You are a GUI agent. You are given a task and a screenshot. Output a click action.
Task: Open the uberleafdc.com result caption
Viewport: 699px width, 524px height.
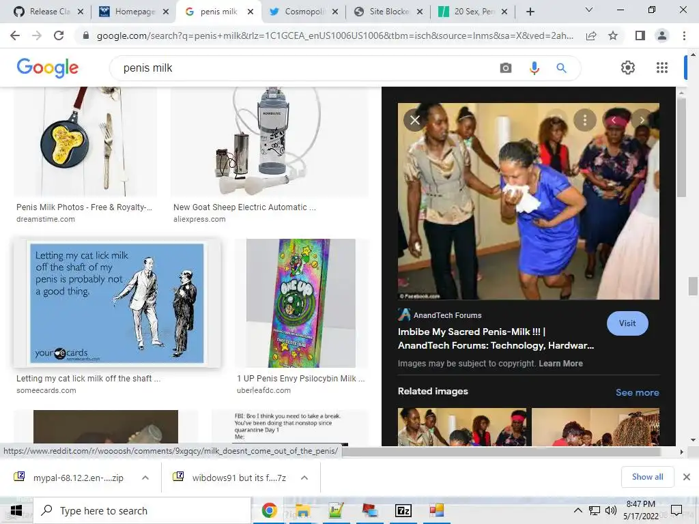pyautogui.click(x=301, y=383)
